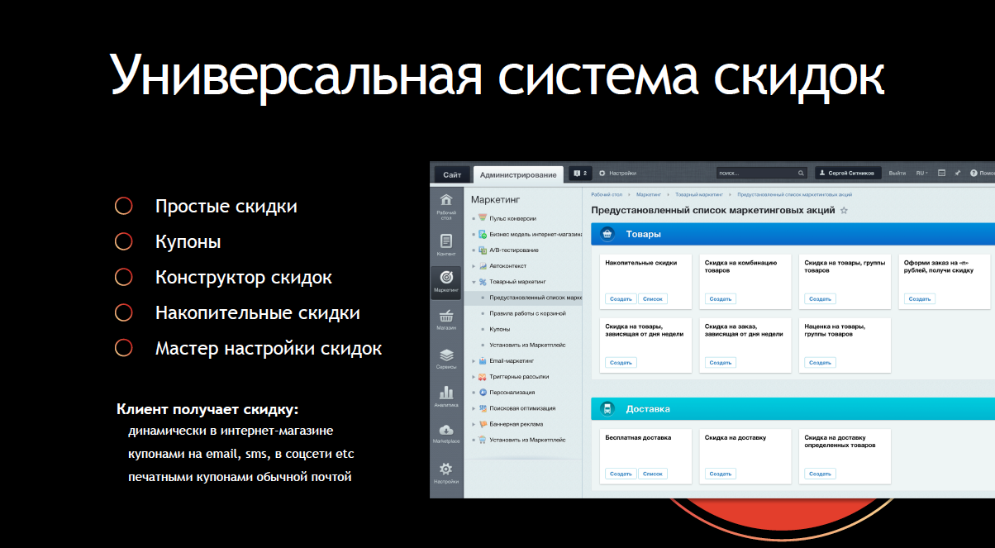Screen dimensions: 995x548
Task: Expand the Поисковая оптимизация node arrow
Action: 474,408
